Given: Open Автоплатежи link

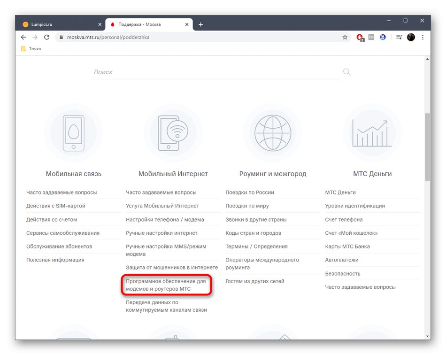Looking at the screenshot, I should pyautogui.click(x=342, y=260).
